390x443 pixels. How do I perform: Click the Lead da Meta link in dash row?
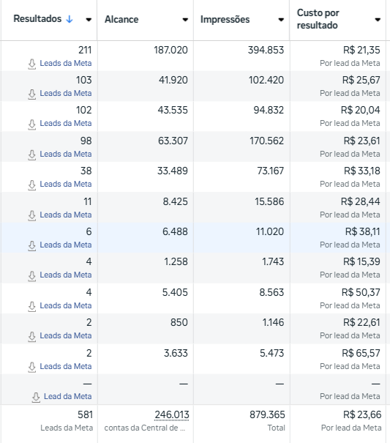coord(68,396)
